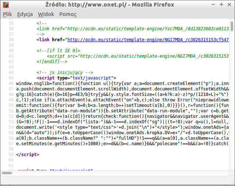
Task: Open the Edycja menu
Action: 25,14
